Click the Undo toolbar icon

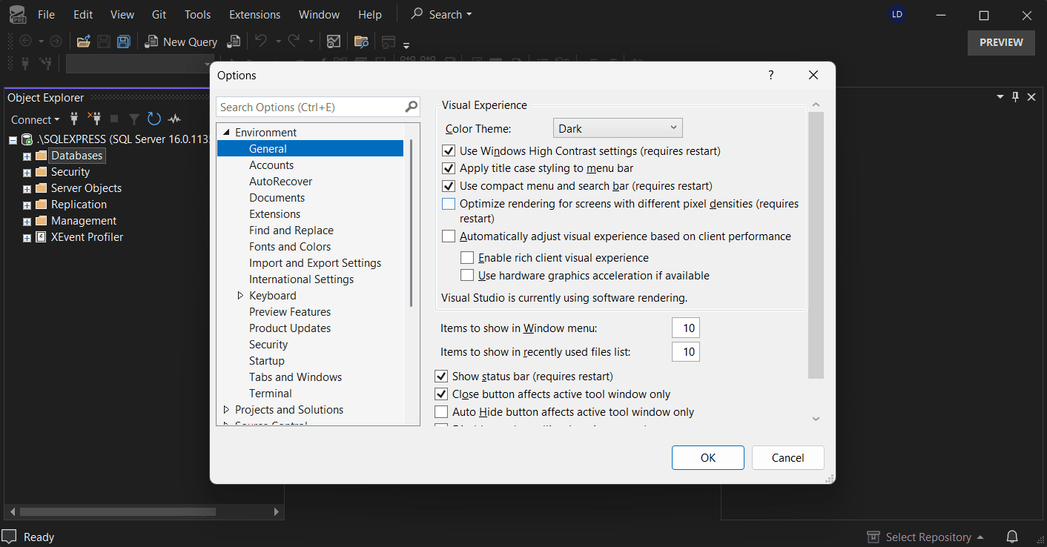click(x=261, y=42)
